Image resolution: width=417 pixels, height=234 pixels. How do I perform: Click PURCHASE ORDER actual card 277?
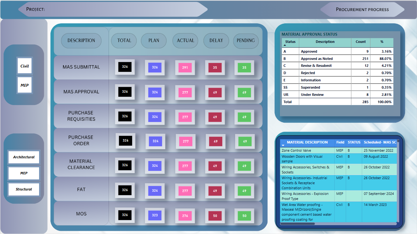click(186, 142)
